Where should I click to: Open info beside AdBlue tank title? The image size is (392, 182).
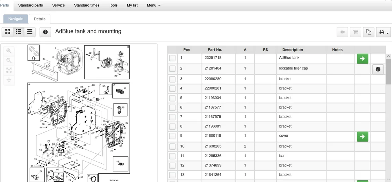click(x=45, y=32)
